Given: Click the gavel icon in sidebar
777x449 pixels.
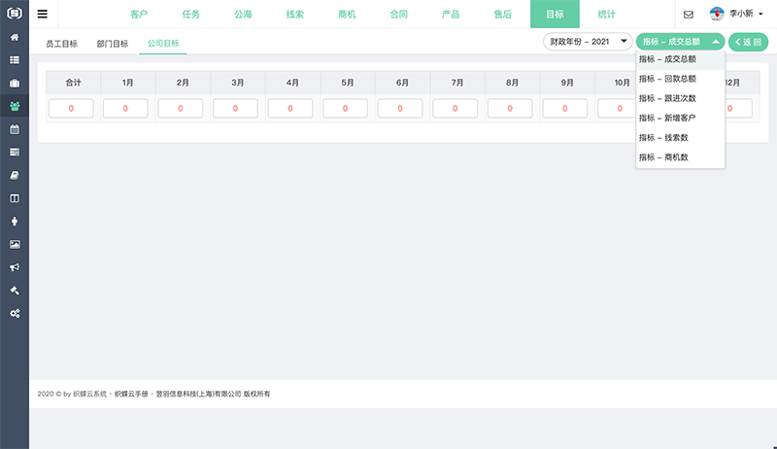Looking at the screenshot, I should pos(15,291).
